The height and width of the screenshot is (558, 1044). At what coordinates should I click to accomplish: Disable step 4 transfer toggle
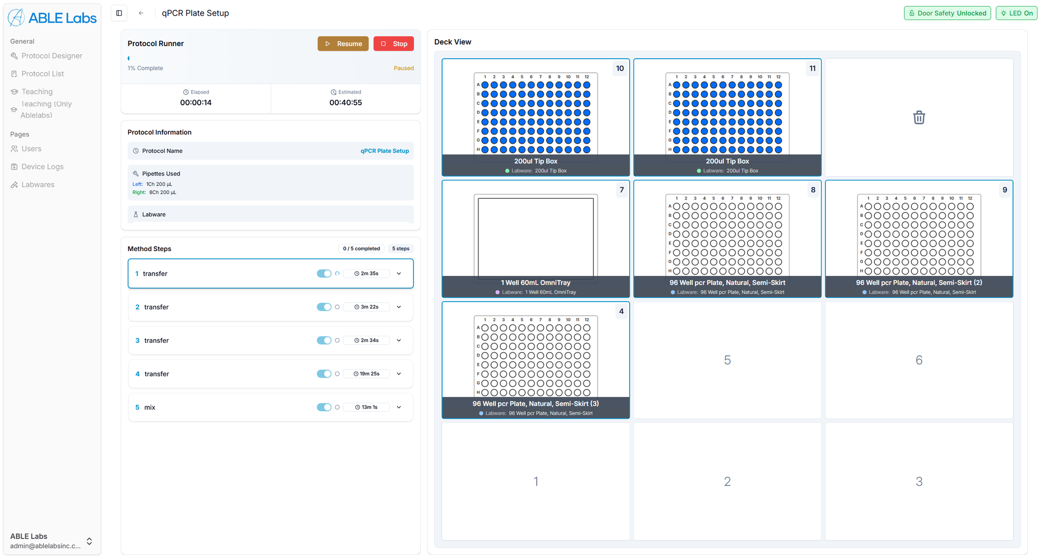[x=324, y=374]
